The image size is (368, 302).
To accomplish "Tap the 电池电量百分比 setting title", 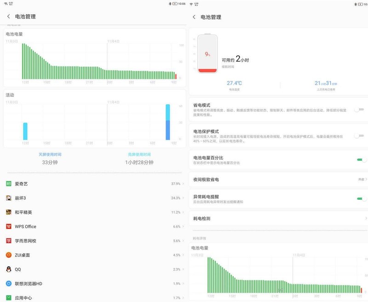I will 208,158.
